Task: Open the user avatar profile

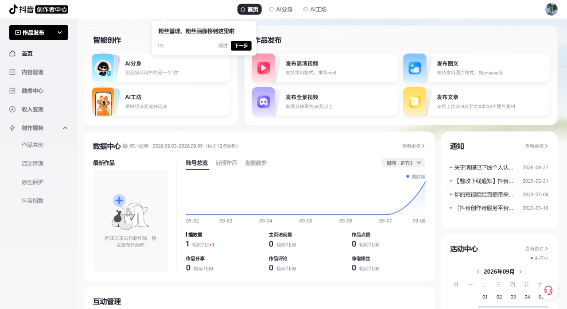Action: coord(551,9)
